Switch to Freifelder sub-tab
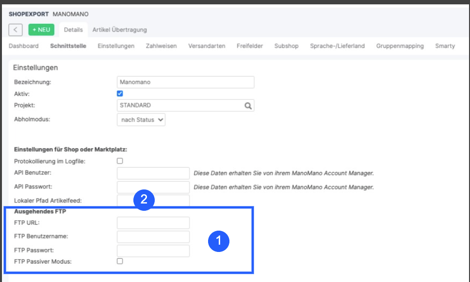The image size is (470, 282). coord(250,46)
